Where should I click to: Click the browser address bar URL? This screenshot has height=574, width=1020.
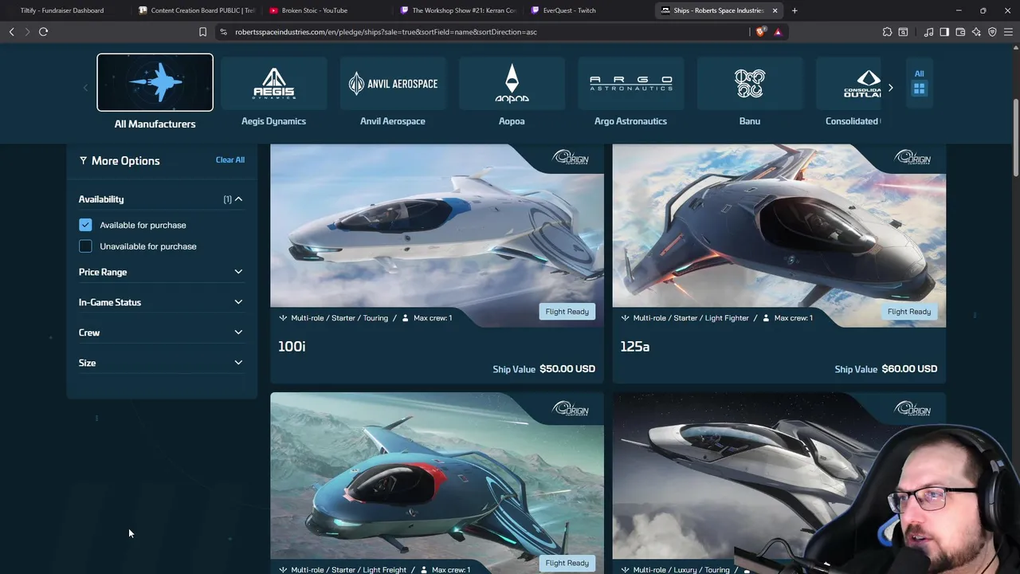(386, 32)
